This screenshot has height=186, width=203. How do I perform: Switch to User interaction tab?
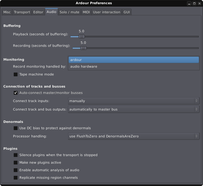(106, 12)
